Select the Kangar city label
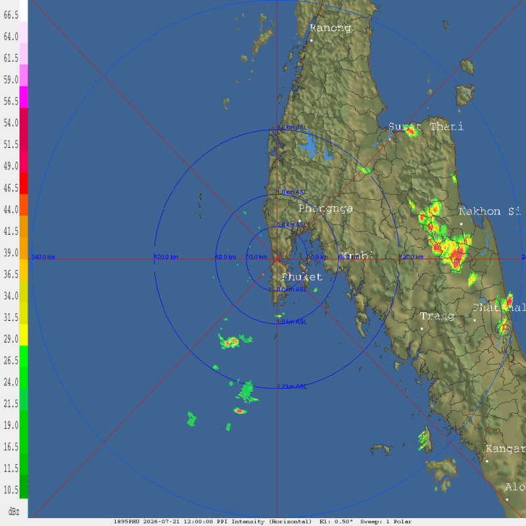This screenshot has width=526, height=526. tap(506, 448)
